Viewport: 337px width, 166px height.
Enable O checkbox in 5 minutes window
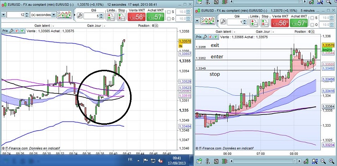point(313,25)
